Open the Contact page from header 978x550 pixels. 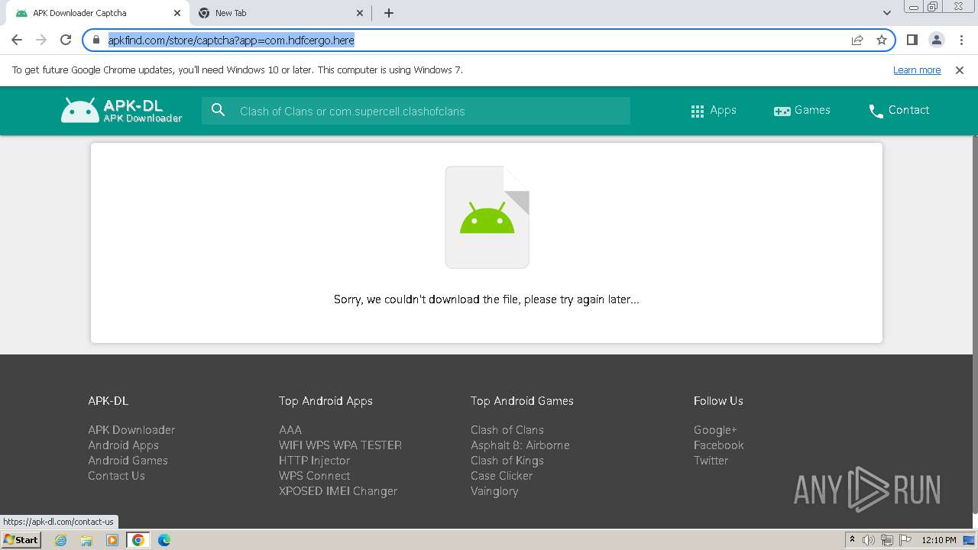pyautogui.click(x=899, y=111)
